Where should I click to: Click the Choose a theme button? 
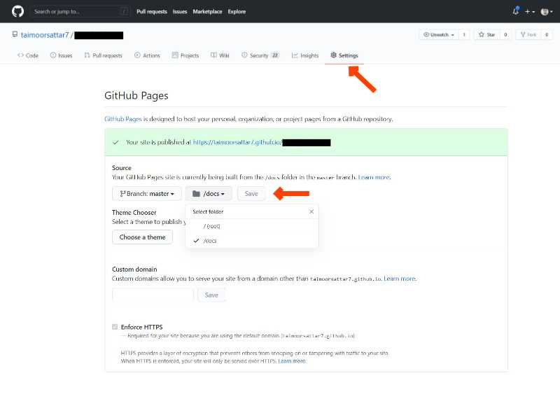[142, 237]
